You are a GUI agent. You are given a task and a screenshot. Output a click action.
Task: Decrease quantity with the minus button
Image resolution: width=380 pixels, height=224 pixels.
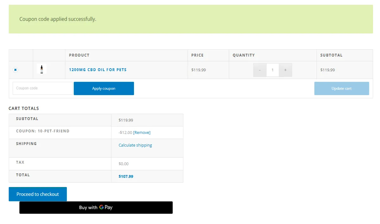(260, 70)
